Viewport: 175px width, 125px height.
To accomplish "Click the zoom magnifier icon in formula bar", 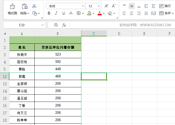I will [56, 25].
